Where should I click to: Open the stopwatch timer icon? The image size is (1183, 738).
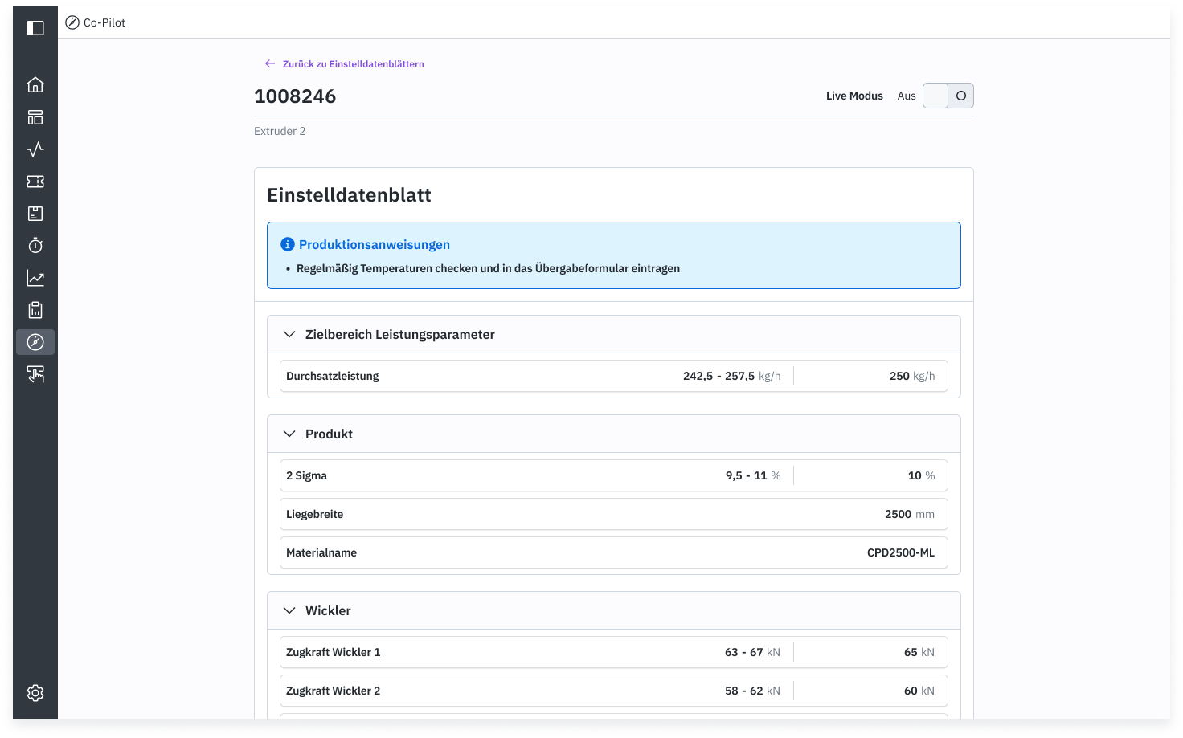35,246
